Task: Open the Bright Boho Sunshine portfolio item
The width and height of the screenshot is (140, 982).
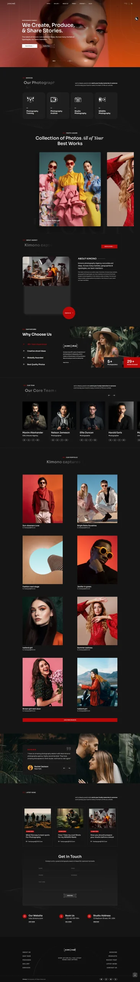Action: (x=97, y=499)
